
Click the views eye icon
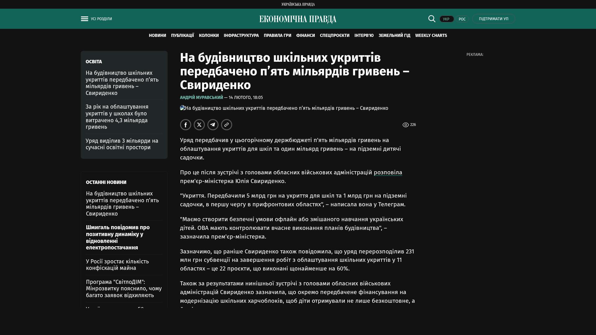click(405, 125)
